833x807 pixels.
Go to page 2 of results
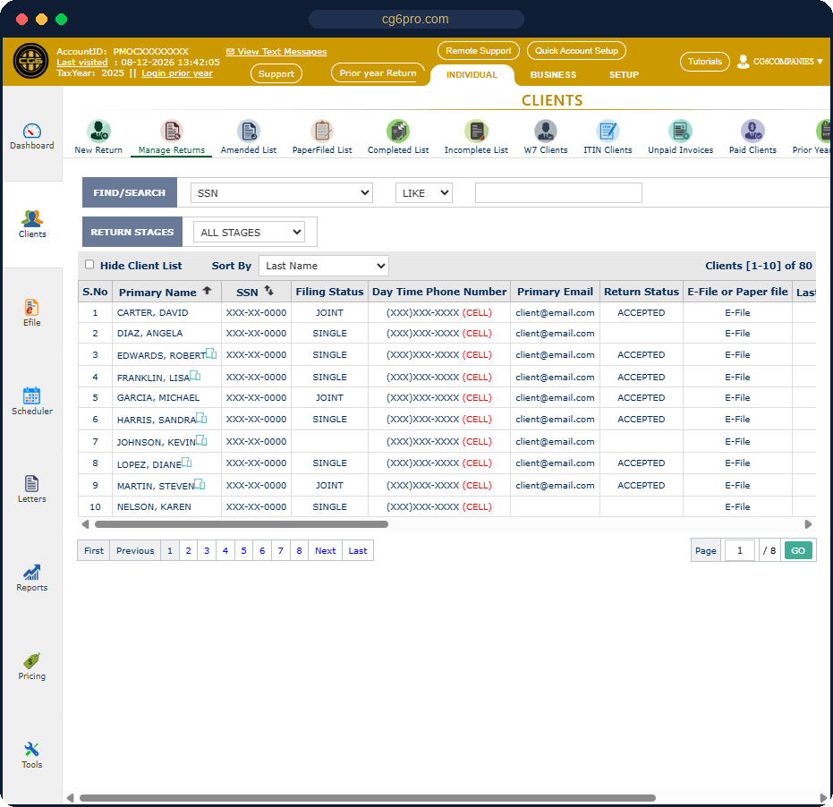coord(188,551)
